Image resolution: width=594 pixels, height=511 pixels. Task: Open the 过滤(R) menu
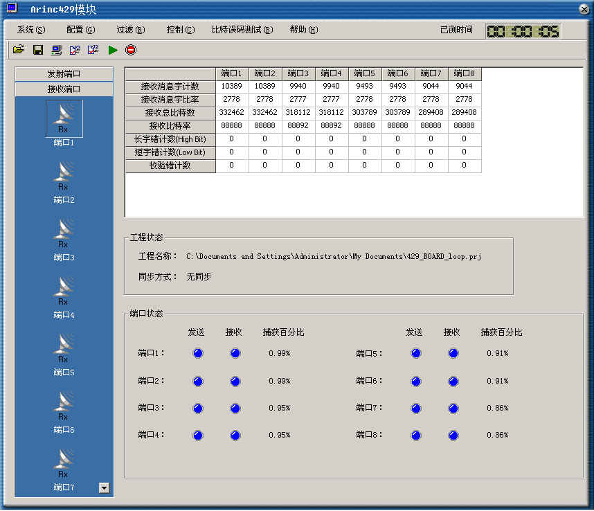pos(131,30)
